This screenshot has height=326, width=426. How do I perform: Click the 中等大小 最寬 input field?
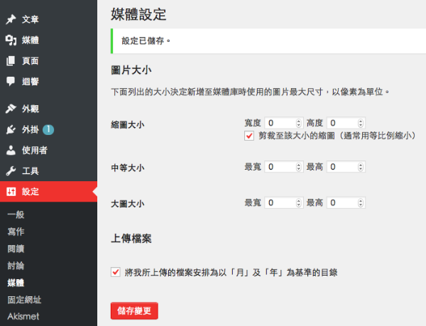pyautogui.click(x=283, y=167)
